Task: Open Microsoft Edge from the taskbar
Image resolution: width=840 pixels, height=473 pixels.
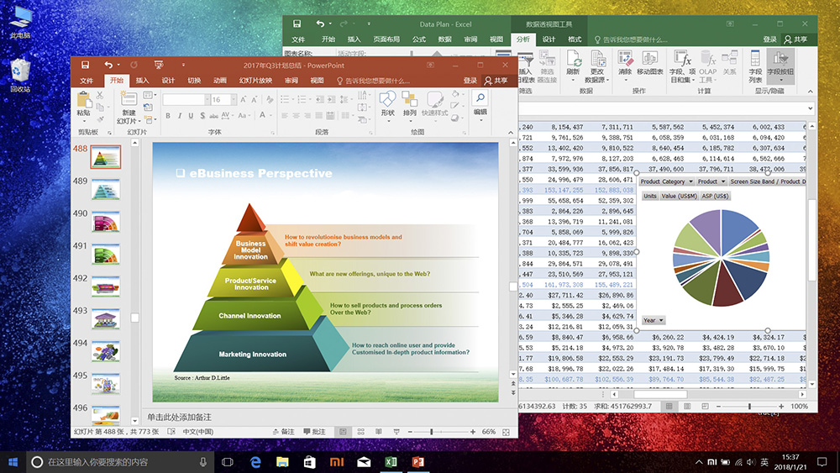Action: [x=255, y=462]
